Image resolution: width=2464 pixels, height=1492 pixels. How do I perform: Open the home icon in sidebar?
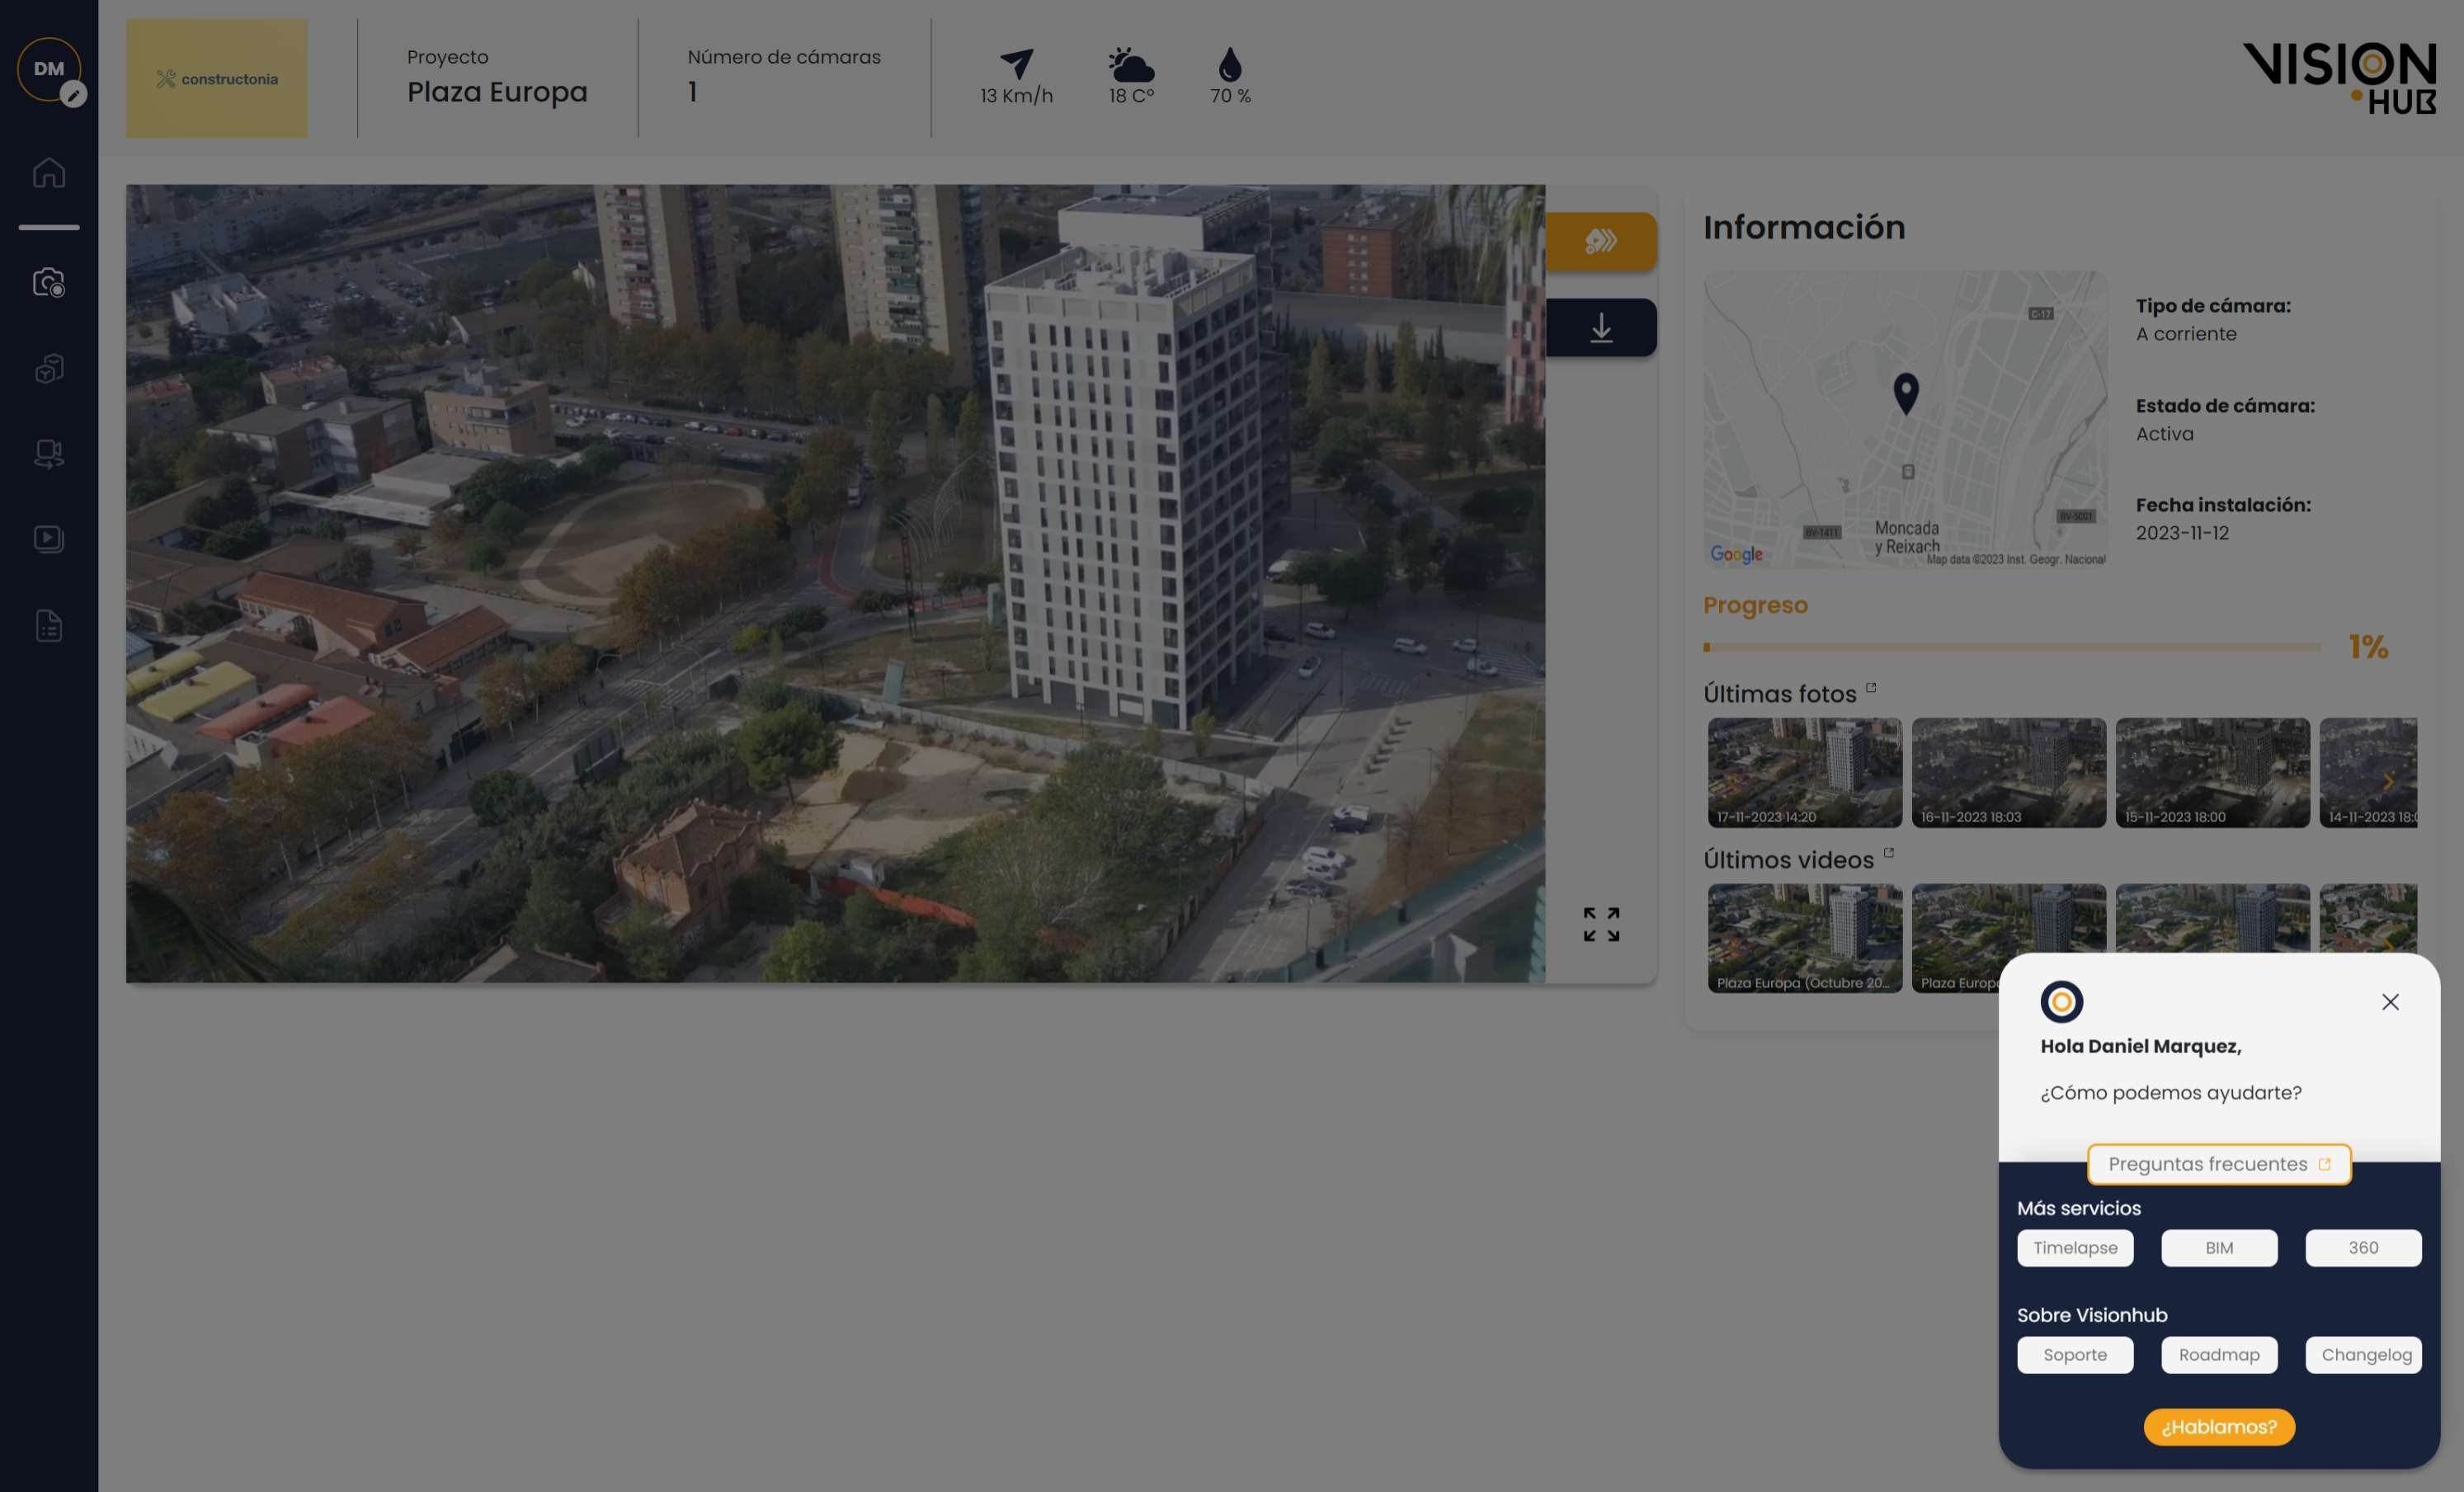[x=48, y=172]
